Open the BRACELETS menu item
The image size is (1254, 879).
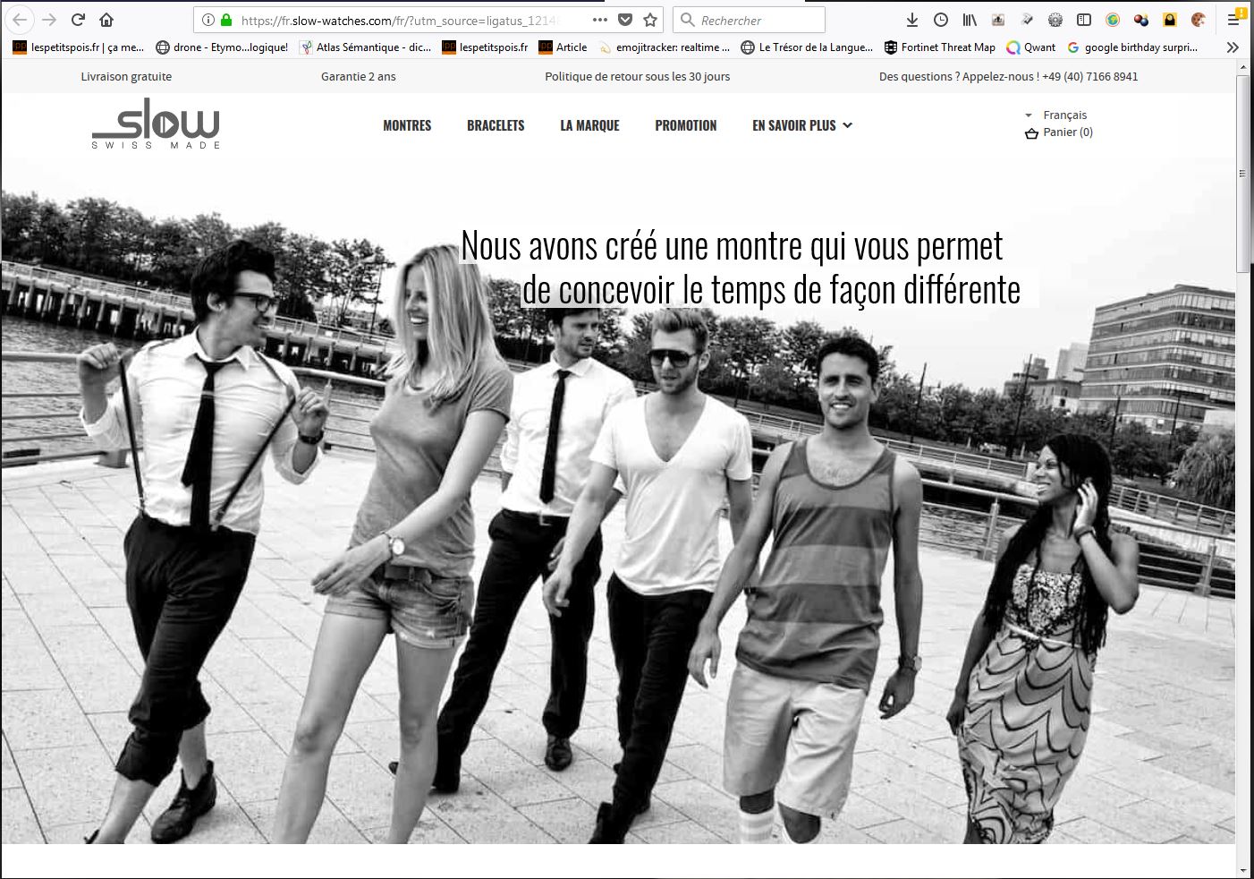496,125
